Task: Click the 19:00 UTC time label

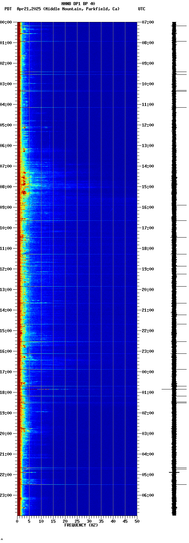Action: tap(148, 269)
